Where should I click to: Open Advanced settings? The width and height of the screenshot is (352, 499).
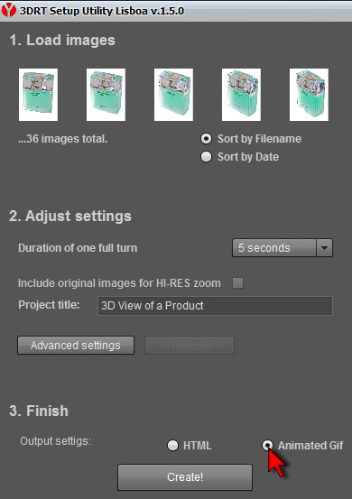[x=76, y=346]
